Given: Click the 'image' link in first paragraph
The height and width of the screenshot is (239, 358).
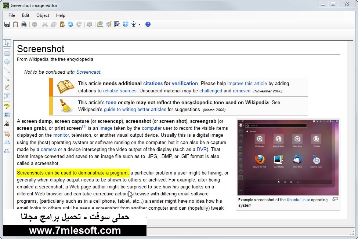Looking at the screenshot, I should [106, 128].
